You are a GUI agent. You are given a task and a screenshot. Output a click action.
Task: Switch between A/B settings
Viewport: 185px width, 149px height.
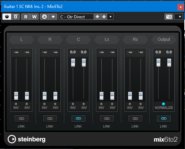(44, 17)
